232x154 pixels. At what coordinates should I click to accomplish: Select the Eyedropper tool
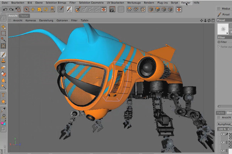(x=3, y=110)
